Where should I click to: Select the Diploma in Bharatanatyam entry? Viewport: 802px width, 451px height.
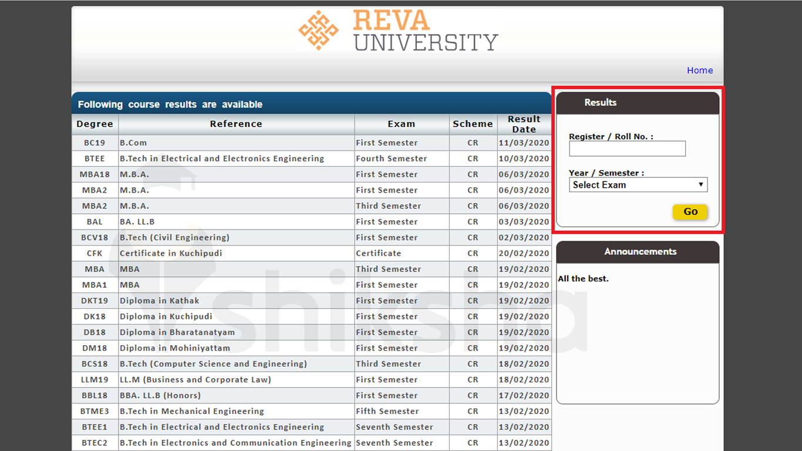[x=235, y=332]
